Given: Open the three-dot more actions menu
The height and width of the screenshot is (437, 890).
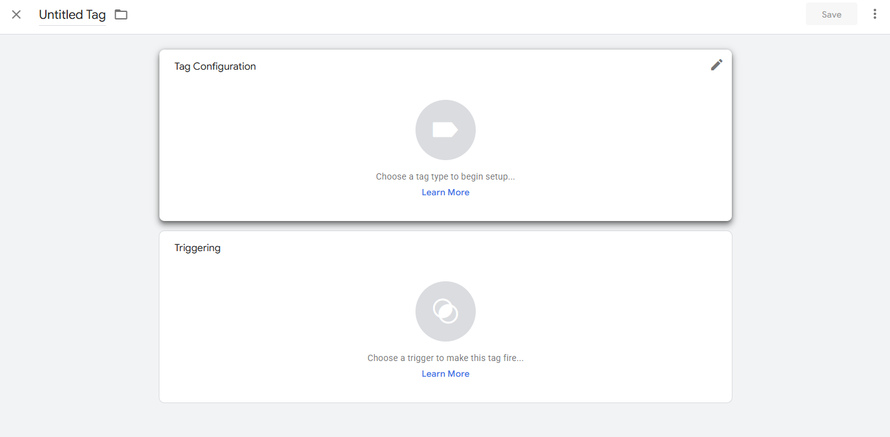Looking at the screenshot, I should click(x=874, y=14).
